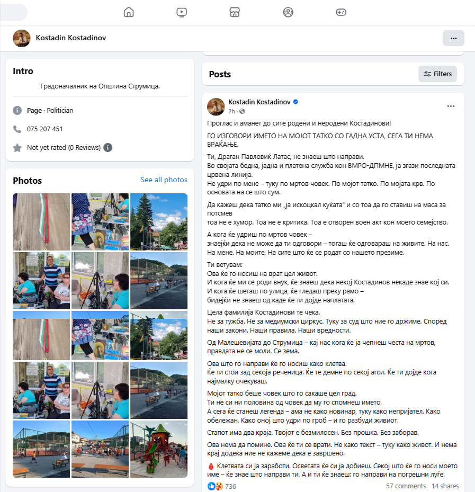This screenshot has height=492, width=475.
Task: Open the Gaming controller icon
Action: 341,12
